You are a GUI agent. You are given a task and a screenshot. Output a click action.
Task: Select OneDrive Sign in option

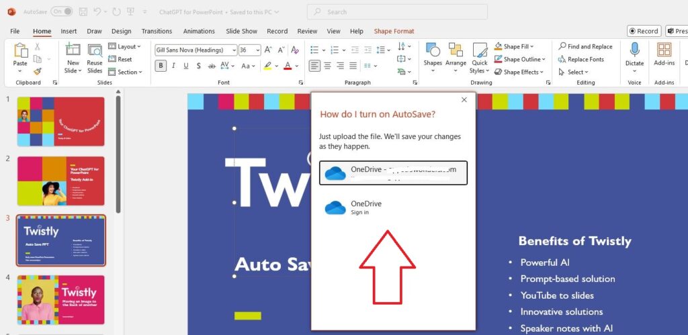tap(393, 207)
